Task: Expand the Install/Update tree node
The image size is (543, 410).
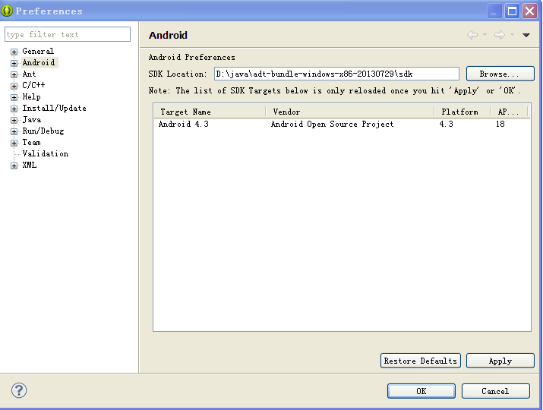Action: [x=14, y=109]
